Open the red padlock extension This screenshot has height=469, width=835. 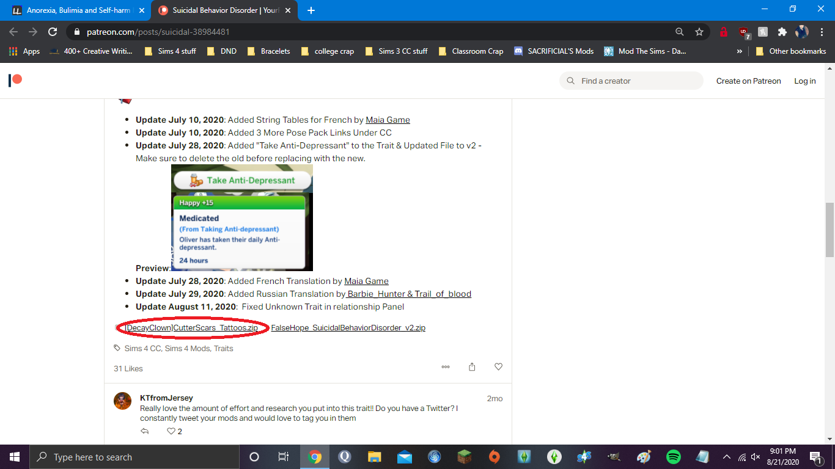(x=724, y=32)
